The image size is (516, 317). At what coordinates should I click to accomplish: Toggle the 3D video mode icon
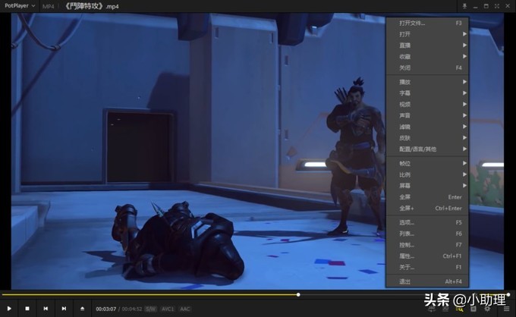(x=445, y=309)
